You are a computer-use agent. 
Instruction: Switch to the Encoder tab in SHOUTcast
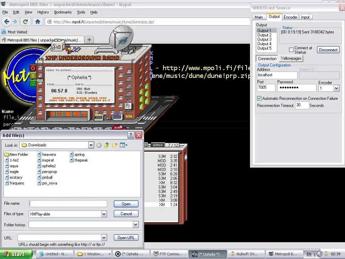click(x=290, y=17)
